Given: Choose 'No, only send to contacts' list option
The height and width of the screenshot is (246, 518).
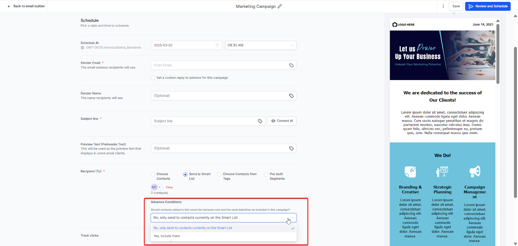Looking at the screenshot, I should pyautogui.click(x=193, y=228).
